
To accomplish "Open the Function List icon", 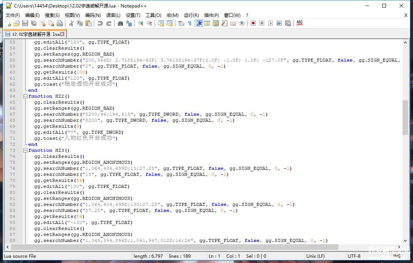I will click(225, 23).
